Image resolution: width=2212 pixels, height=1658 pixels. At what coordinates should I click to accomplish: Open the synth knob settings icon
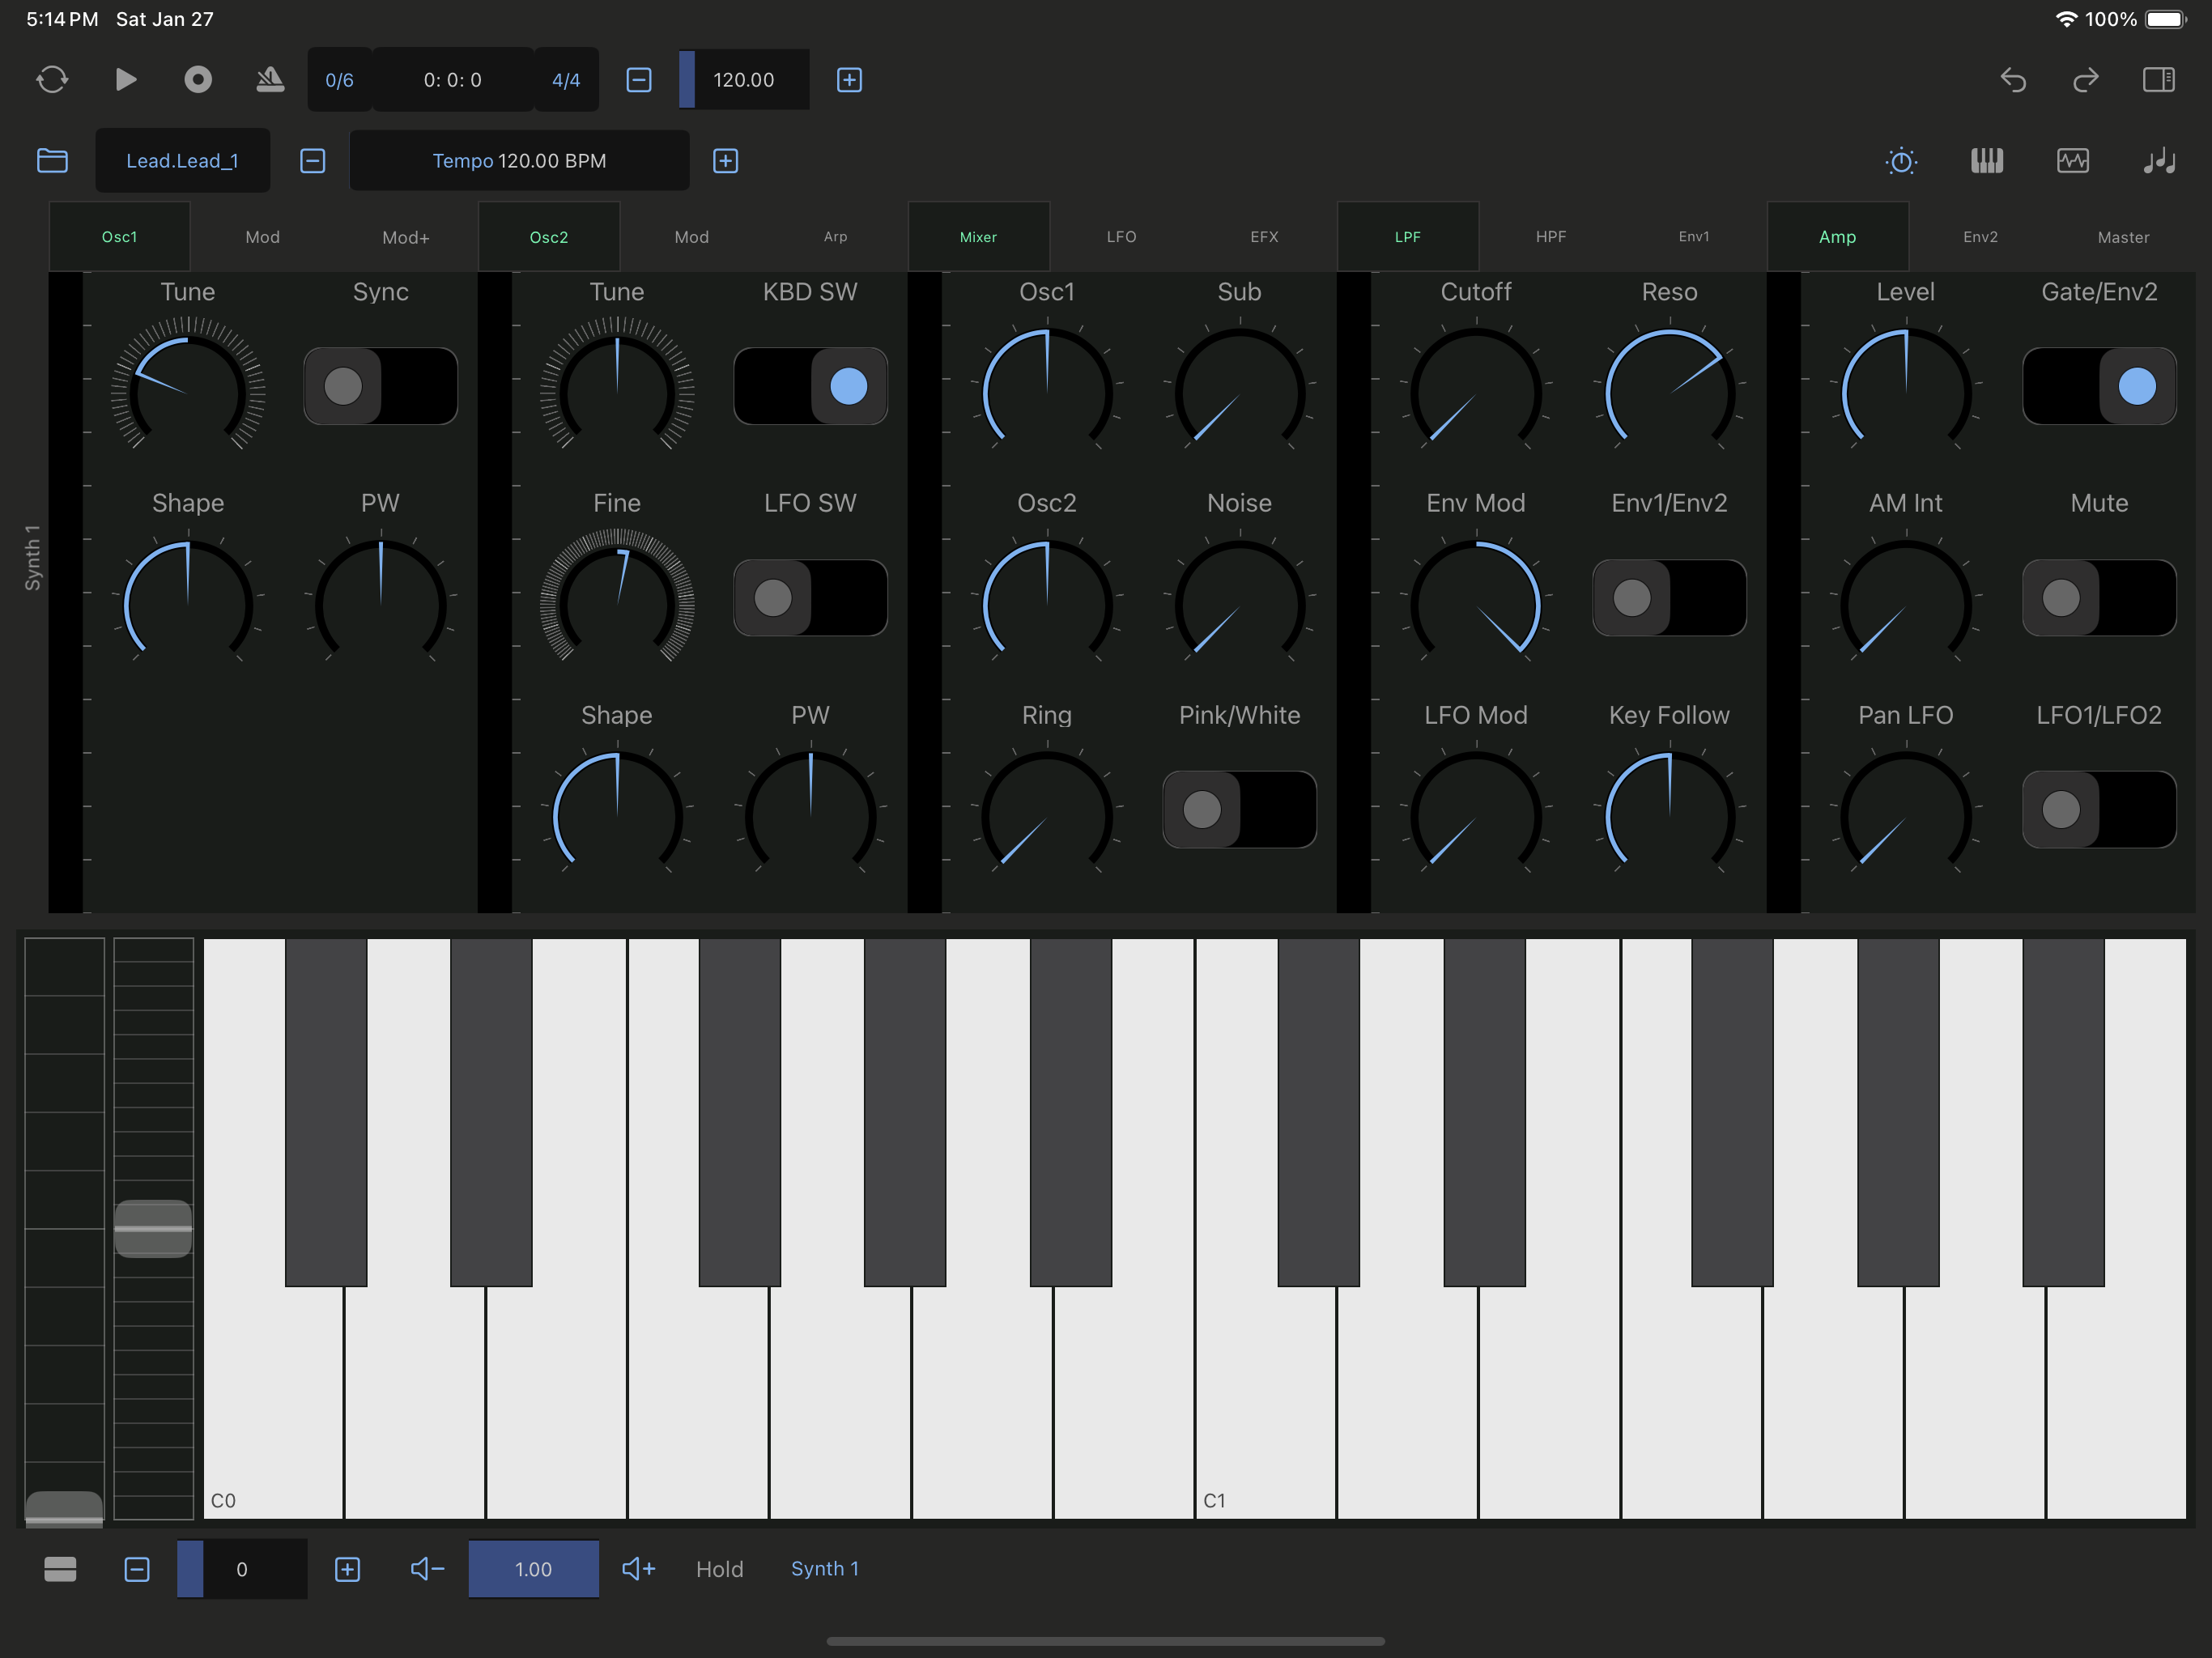click(1901, 161)
